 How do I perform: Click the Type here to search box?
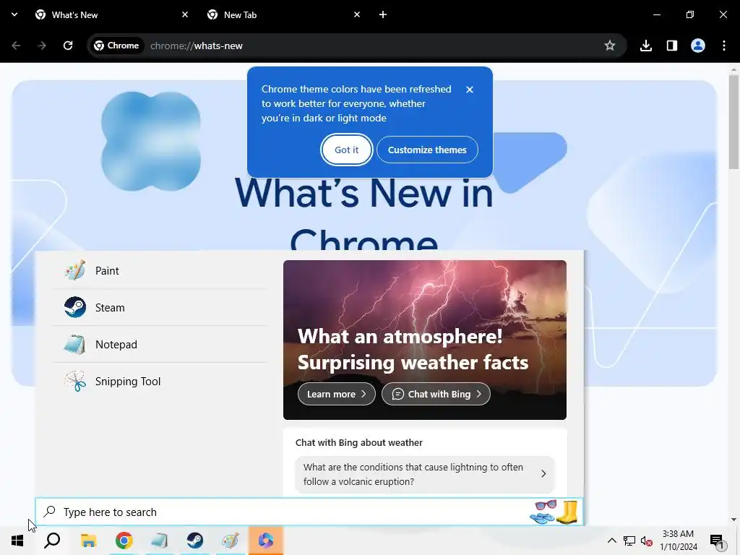point(309,512)
